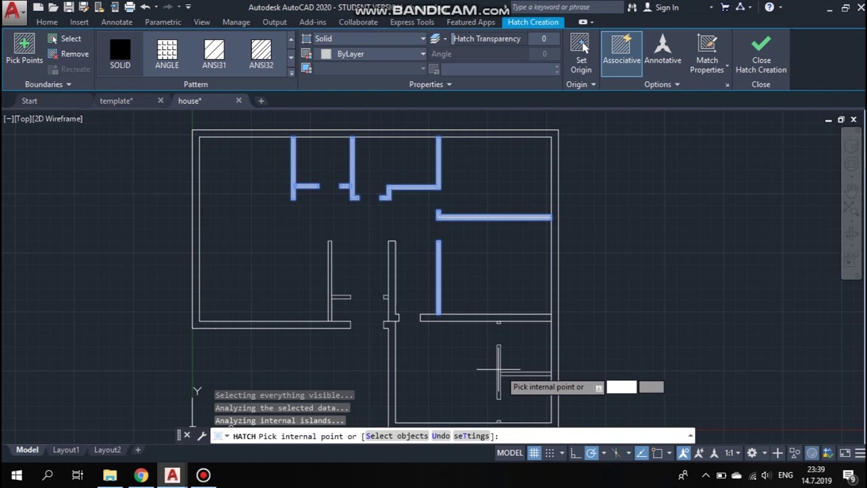867x488 pixels.
Task: Toggle snap mode dots icon
Action: point(550,453)
